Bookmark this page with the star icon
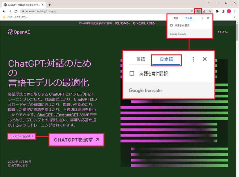Viewport: 239px width, 177px height. pyautogui.click(x=210, y=11)
